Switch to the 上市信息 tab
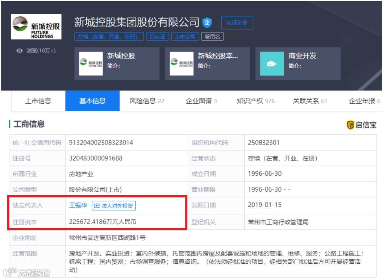This screenshot has height=280, width=383. click(x=38, y=101)
